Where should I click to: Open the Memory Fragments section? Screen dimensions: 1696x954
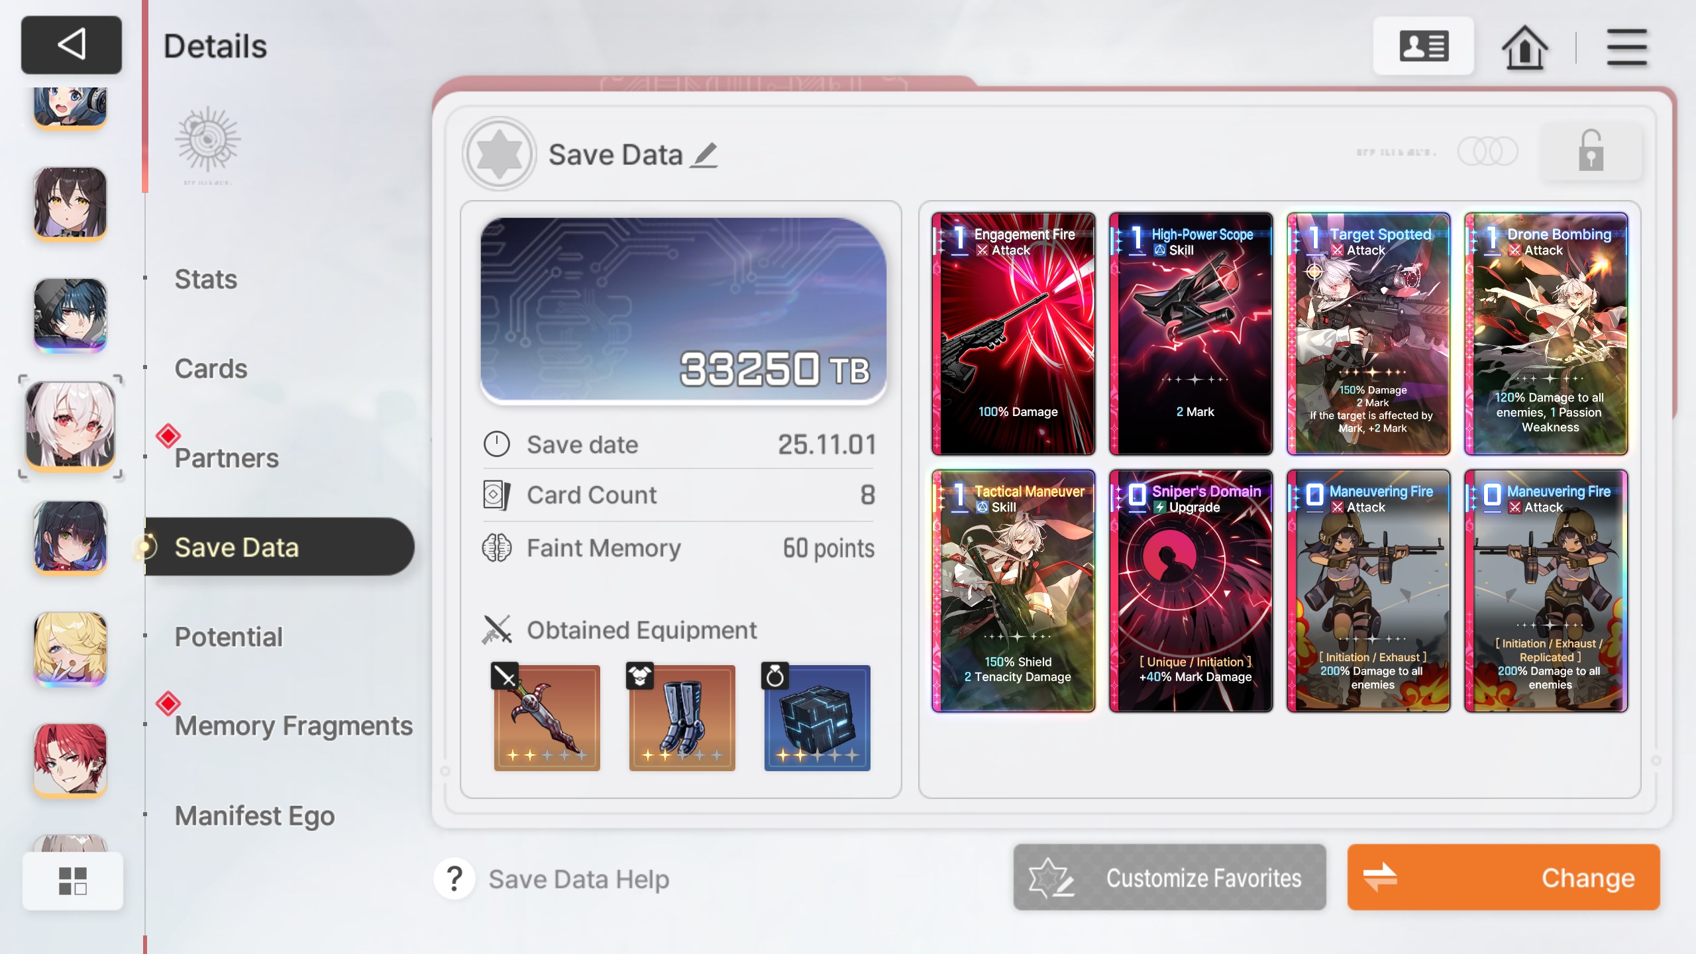pos(293,725)
